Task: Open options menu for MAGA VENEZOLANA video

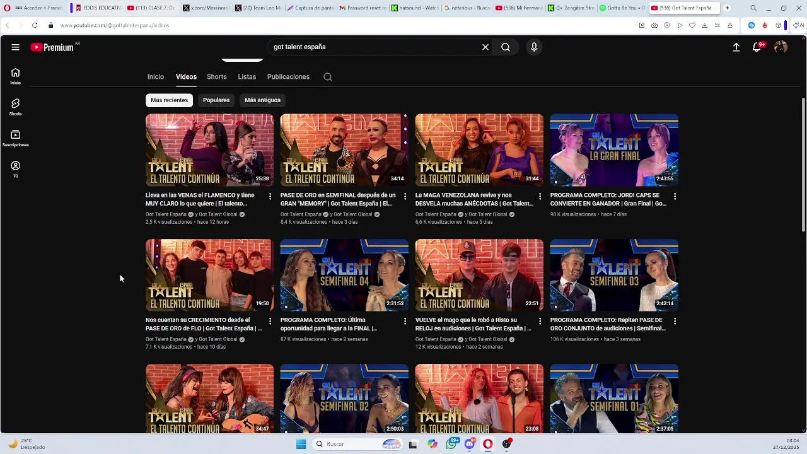Action: click(540, 197)
